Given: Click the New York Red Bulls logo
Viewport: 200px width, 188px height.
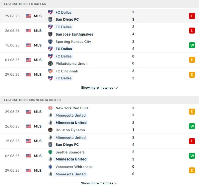Looking at the screenshot, I should click(x=50, y=108).
